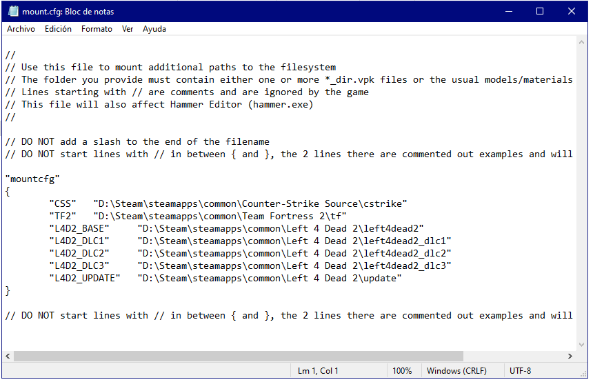The height and width of the screenshot is (382, 593).
Task: Maximize the Bloc de notas window
Action: [540, 11]
